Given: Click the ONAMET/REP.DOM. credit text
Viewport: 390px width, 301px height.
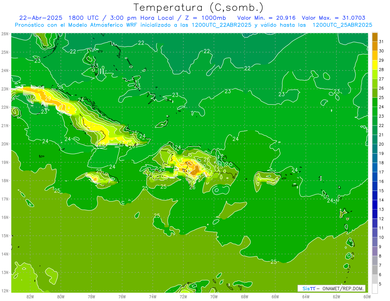Looking at the screenshot, I should [x=343, y=288].
